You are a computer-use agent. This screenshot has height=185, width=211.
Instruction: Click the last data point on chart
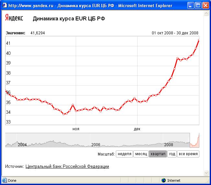199,40
